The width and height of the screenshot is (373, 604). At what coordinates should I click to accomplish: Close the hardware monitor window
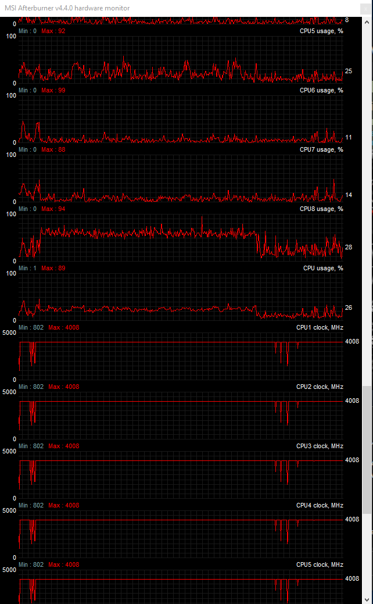(x=364, y=9)
